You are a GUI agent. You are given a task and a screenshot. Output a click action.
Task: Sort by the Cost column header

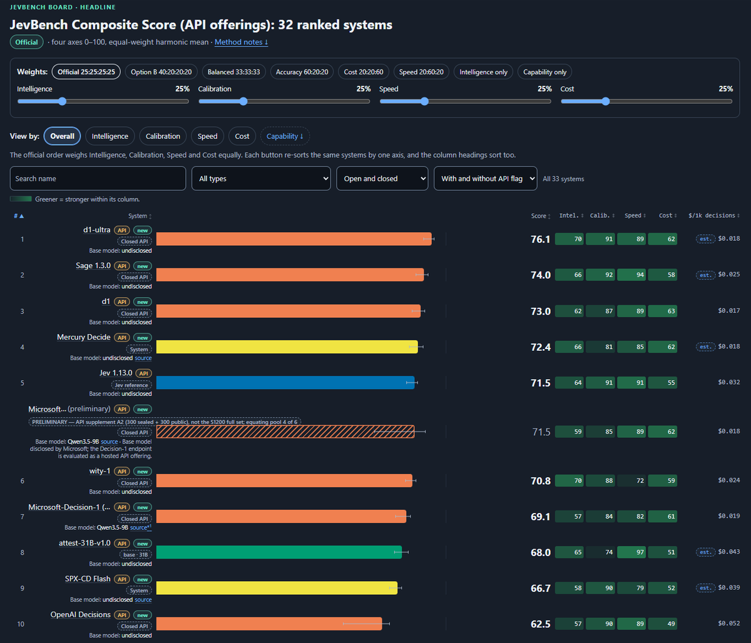click(x=667, y=216)
